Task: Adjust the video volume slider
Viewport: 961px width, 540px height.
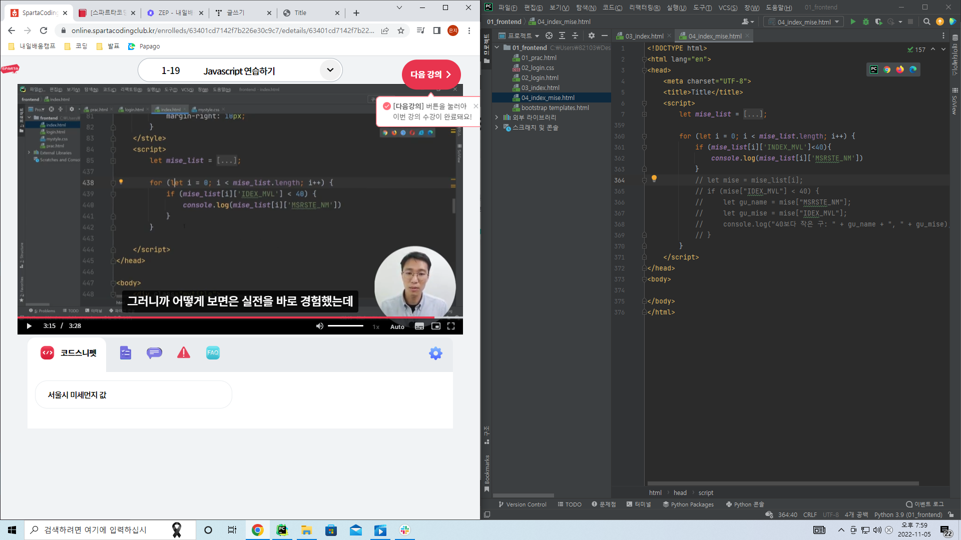Action: click(x=345, y=326)
